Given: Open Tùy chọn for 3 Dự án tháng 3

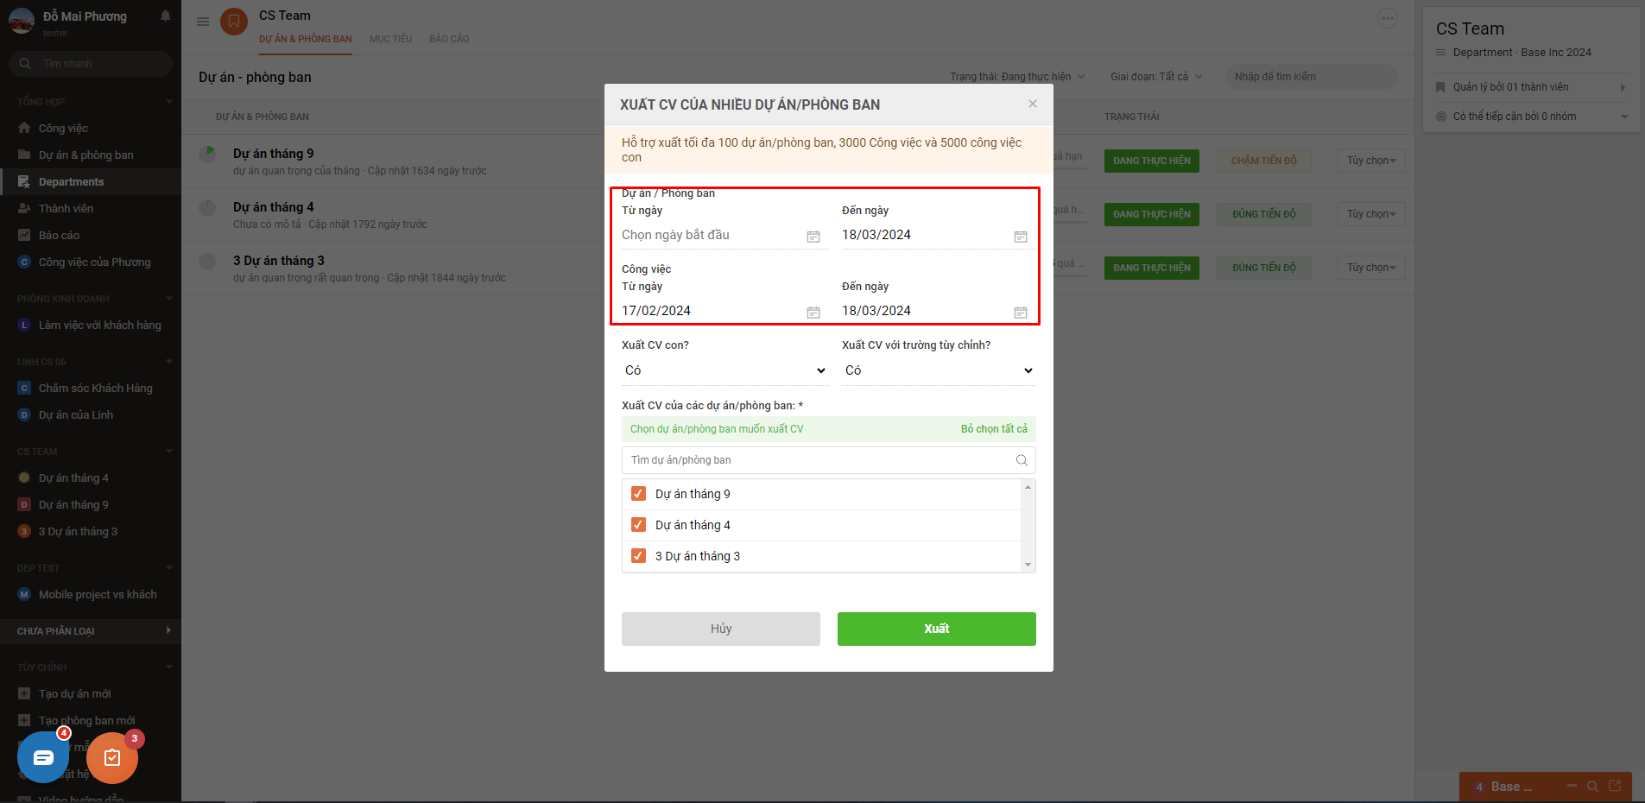Looking at the screenshot, I should pos(1371,268).
